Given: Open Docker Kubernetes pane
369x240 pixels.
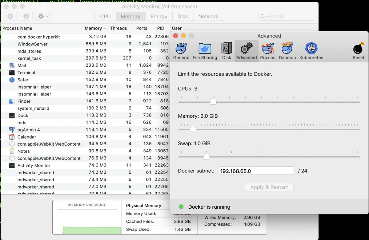Looking at the screenshot, I should [311, 51].
